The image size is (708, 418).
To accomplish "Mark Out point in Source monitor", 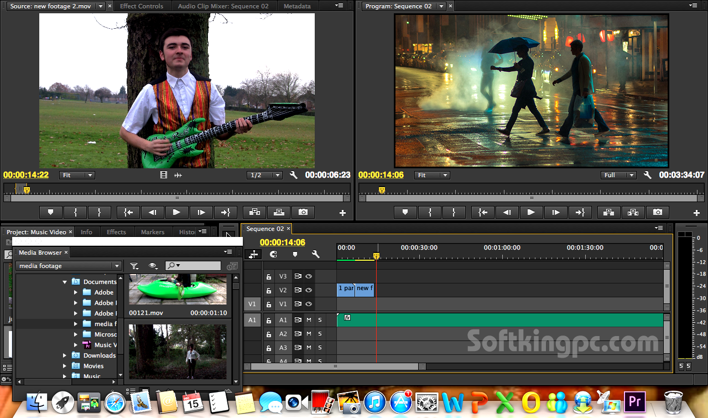I will click(x=99, y=212).
